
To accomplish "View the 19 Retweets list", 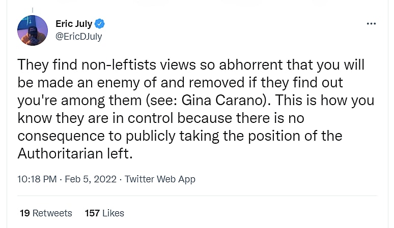I will [46, 213].
